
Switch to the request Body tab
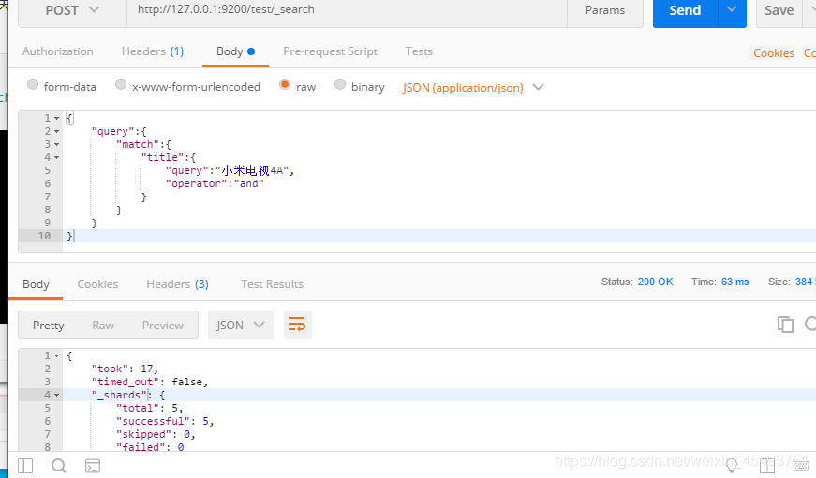coord(235,51)
